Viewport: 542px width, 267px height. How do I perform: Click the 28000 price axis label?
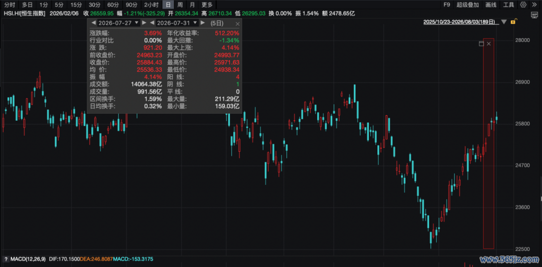click(x=522, y=41)
